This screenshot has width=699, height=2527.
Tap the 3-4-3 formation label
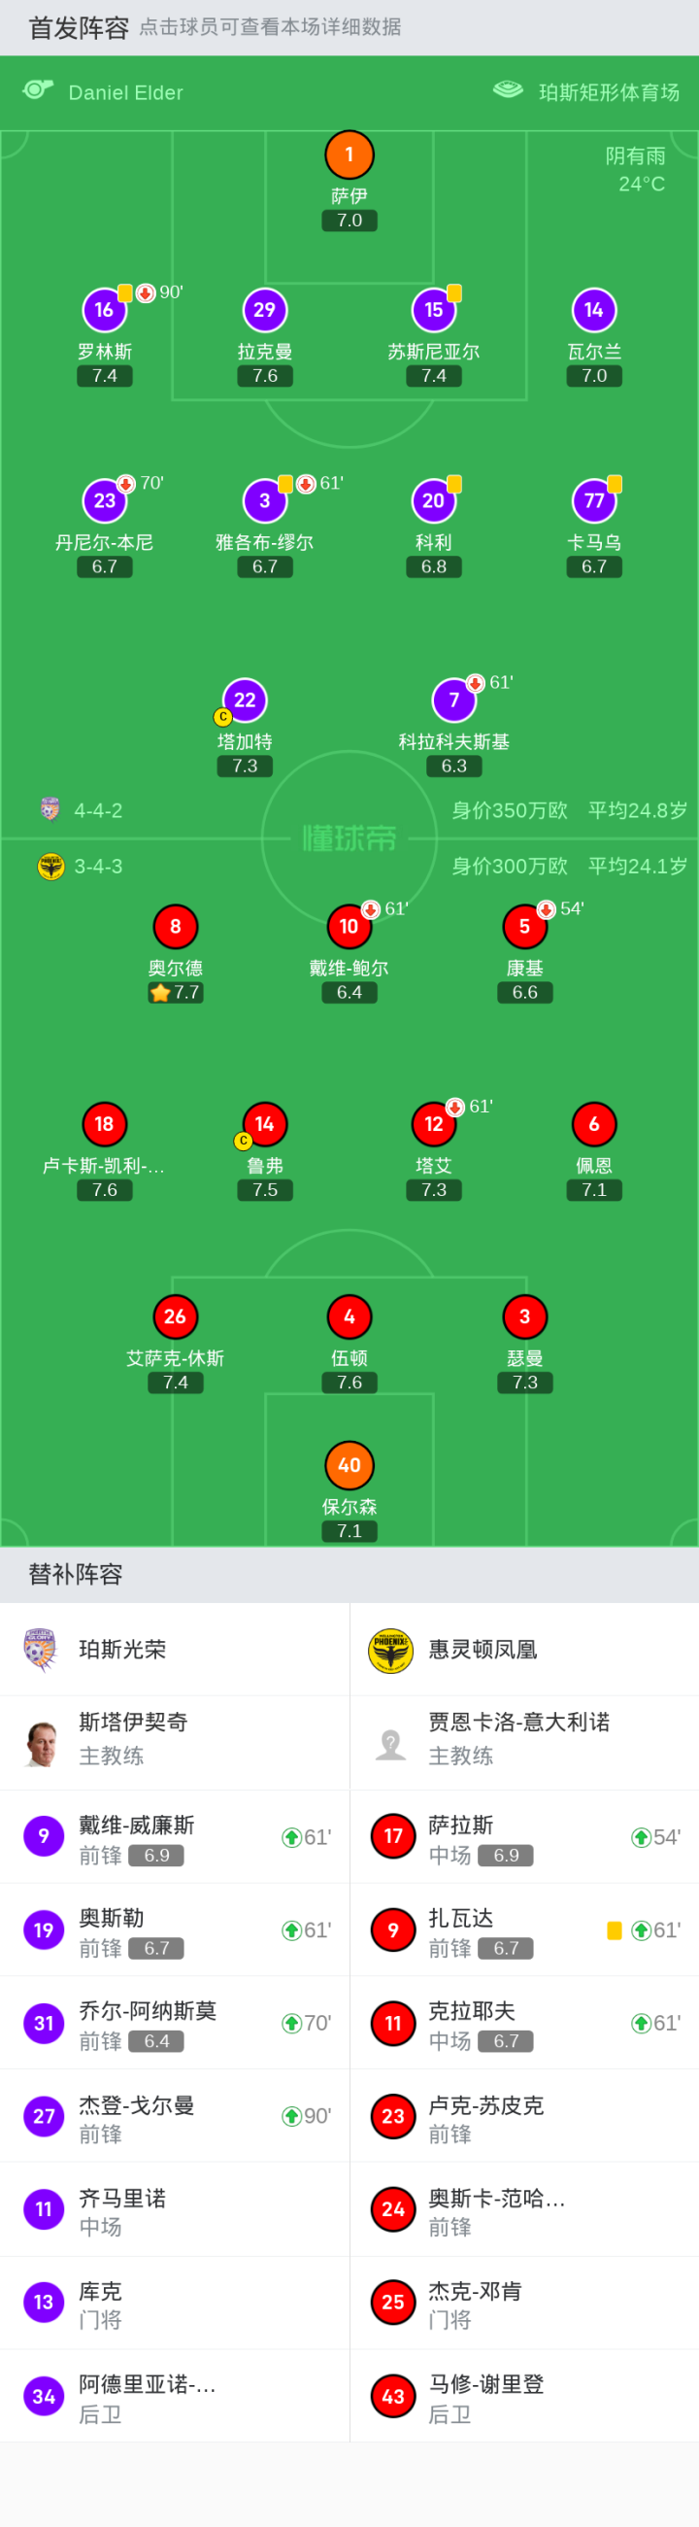click(98, 867)
